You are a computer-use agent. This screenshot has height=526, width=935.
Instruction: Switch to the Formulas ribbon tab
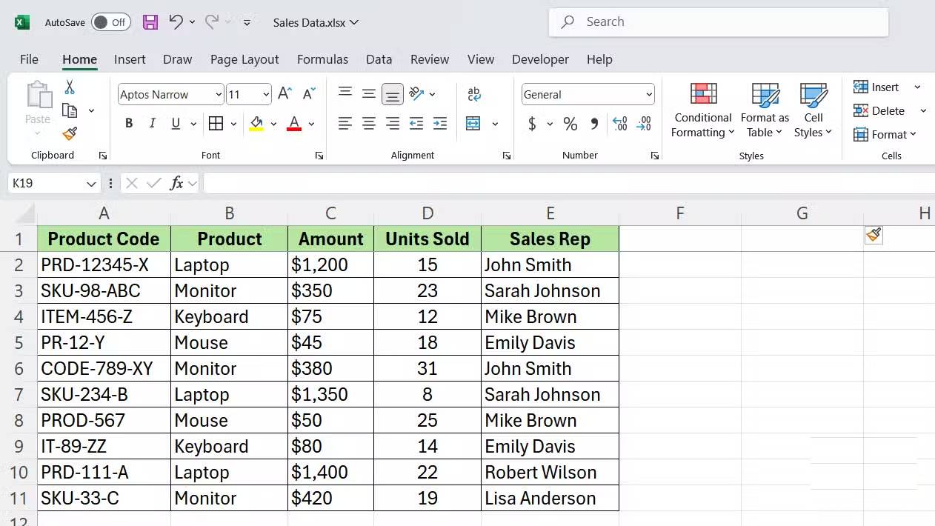click(x=322, y=59)
